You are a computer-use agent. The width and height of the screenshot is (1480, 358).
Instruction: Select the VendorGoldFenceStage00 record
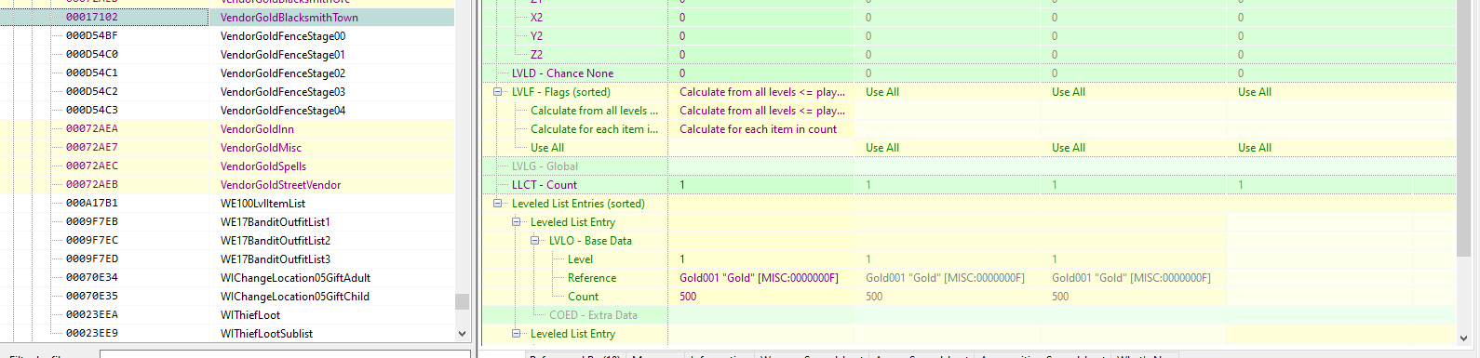(x=283, y=36)
